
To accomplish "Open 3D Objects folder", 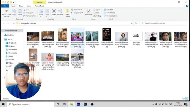I will (11, 43).
